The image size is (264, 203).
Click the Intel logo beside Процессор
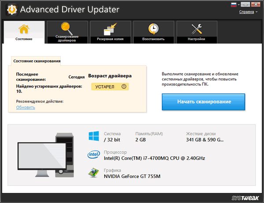point(94,154)
